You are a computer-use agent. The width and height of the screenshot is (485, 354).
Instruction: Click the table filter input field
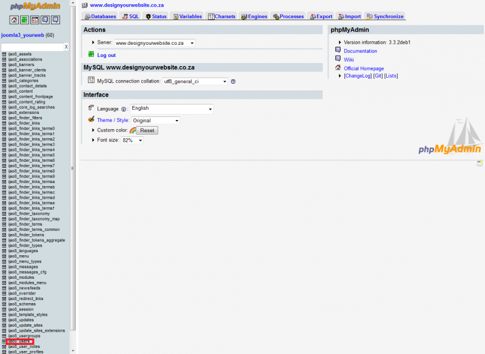33,47
